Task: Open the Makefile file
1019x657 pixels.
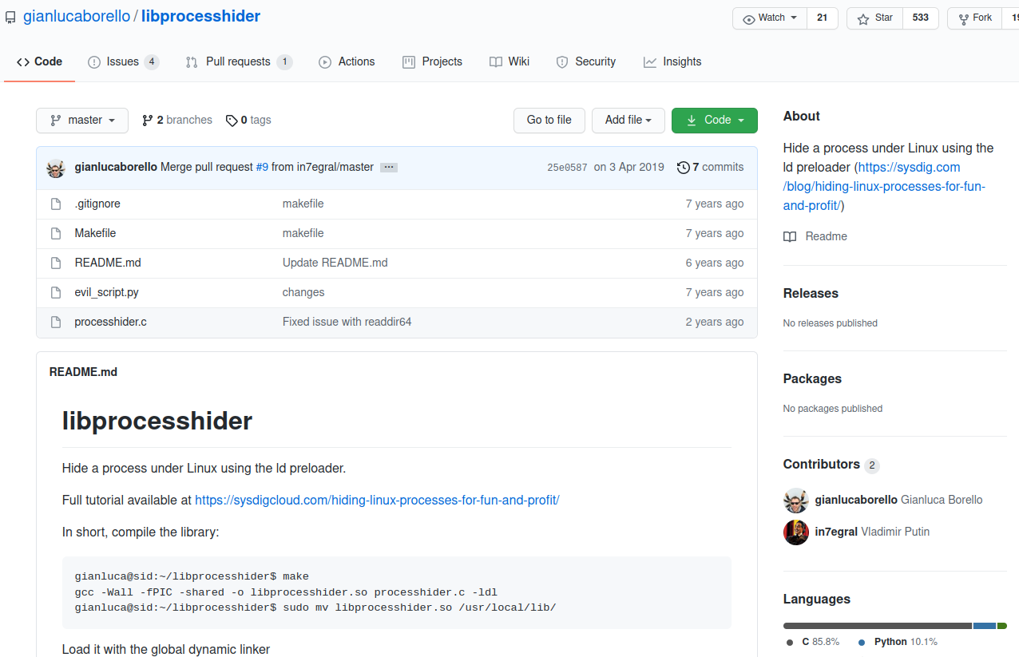Action: tap(95, 233)
